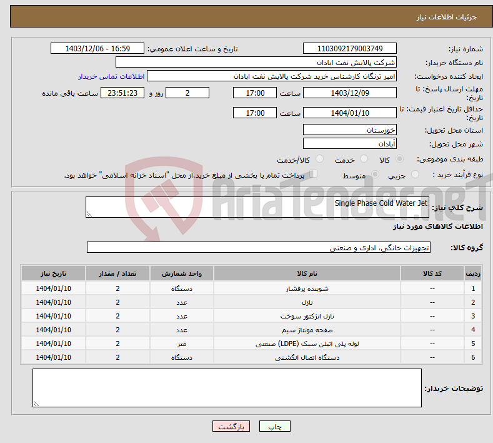Click the need number field 1103092179003749

pos(350,48)
